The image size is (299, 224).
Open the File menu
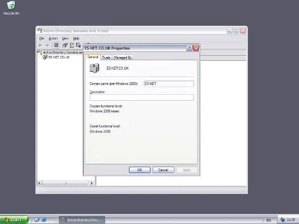[42, 38]
